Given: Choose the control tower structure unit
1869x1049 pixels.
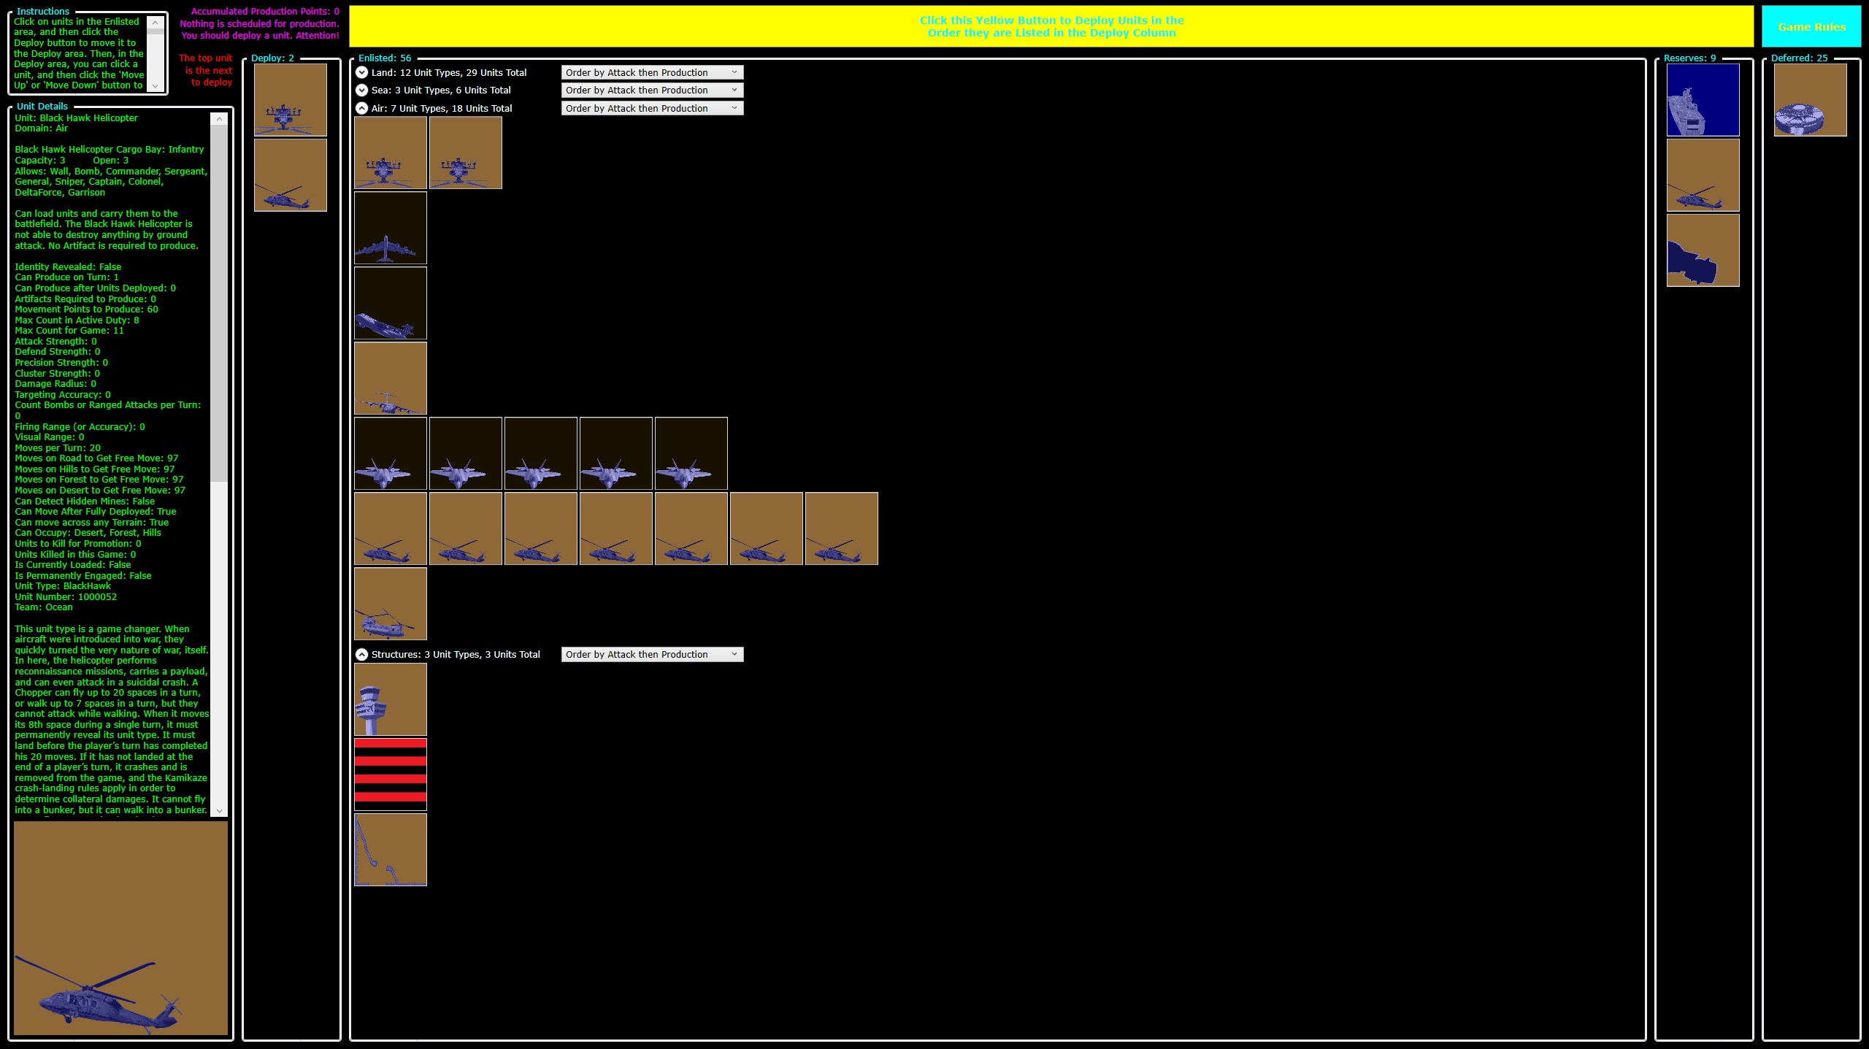Looking at the screenshot, I should coord(390,699).
